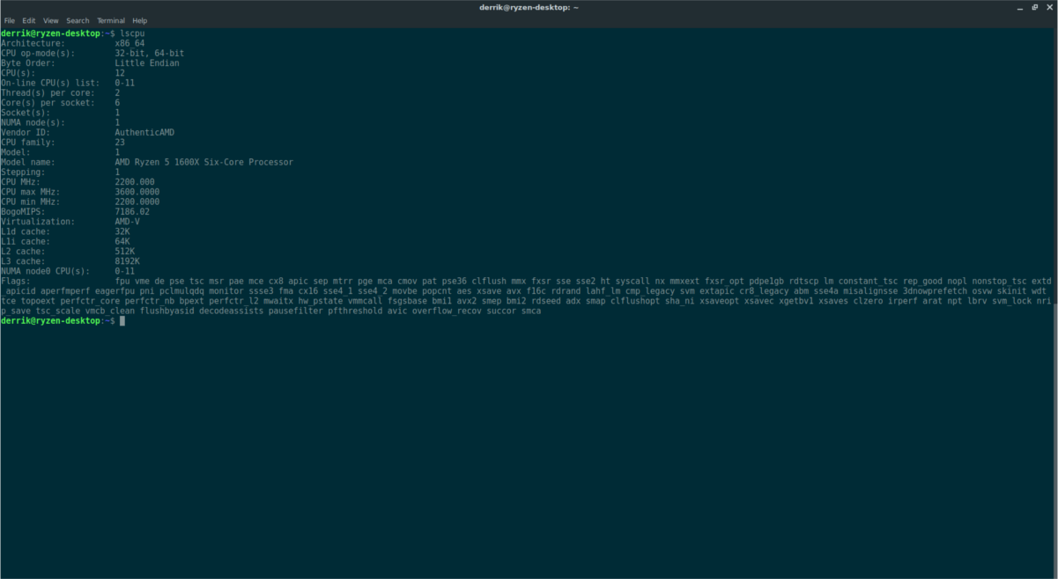Open the Help menu
This screenshot has height=579, width=1058.
pyautogui.click(x=139, y=20)
